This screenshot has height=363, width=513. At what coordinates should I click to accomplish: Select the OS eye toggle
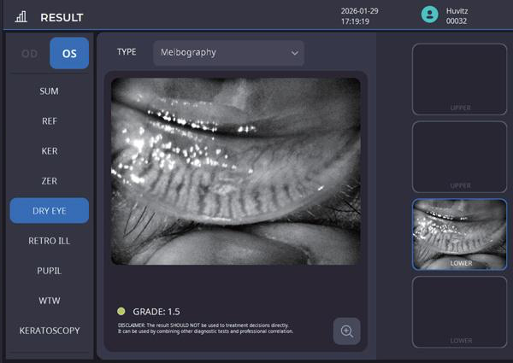pyautogui.click(x=69, y=53)
